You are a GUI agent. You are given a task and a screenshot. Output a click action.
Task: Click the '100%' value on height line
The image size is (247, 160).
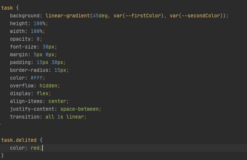click(x=40, y=23)
